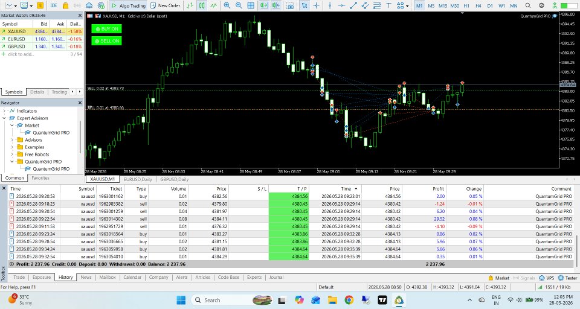Screen dimensions: 580x309
Task: Select the text label tool
Action: tap(388, 5)
